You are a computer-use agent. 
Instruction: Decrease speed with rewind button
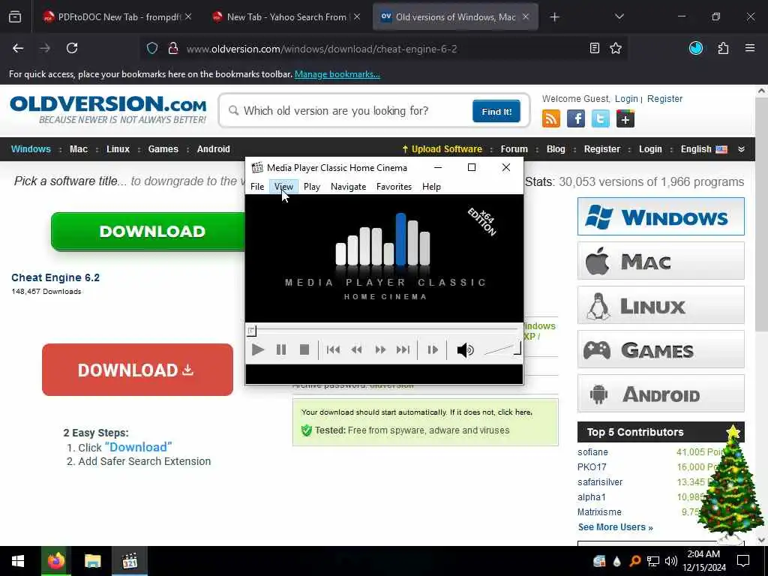click(356, 349)
